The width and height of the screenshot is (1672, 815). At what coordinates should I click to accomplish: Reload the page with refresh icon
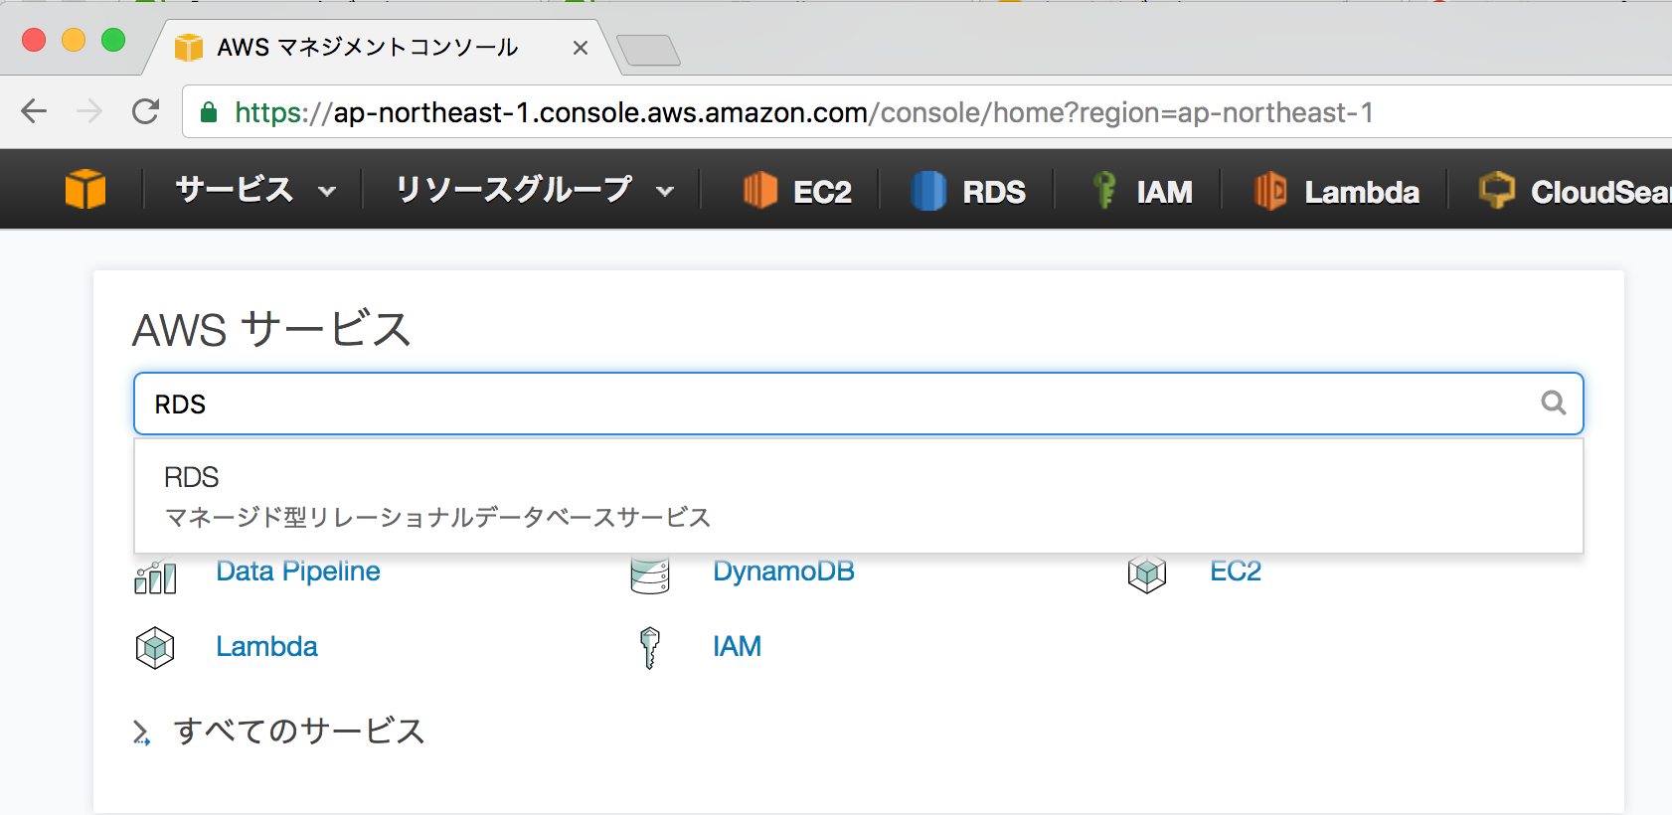pyautogui.click(x=146, y=111)
